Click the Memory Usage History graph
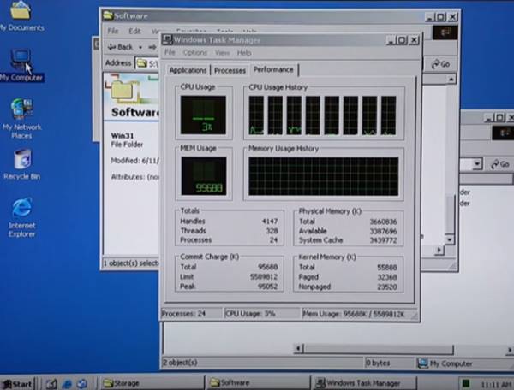This screenshot has height=390, width=514. click(x=324, y=176)
